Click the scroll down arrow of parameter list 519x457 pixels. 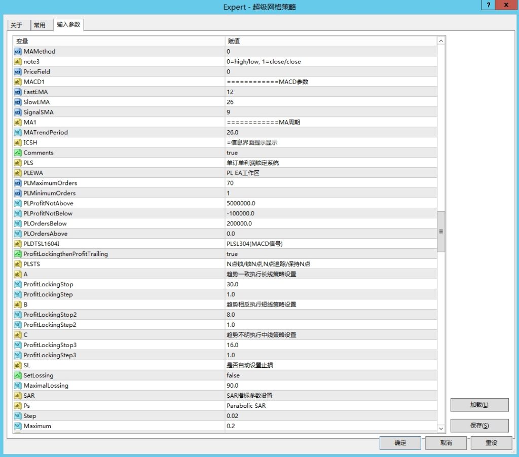[x=441, y=428]
